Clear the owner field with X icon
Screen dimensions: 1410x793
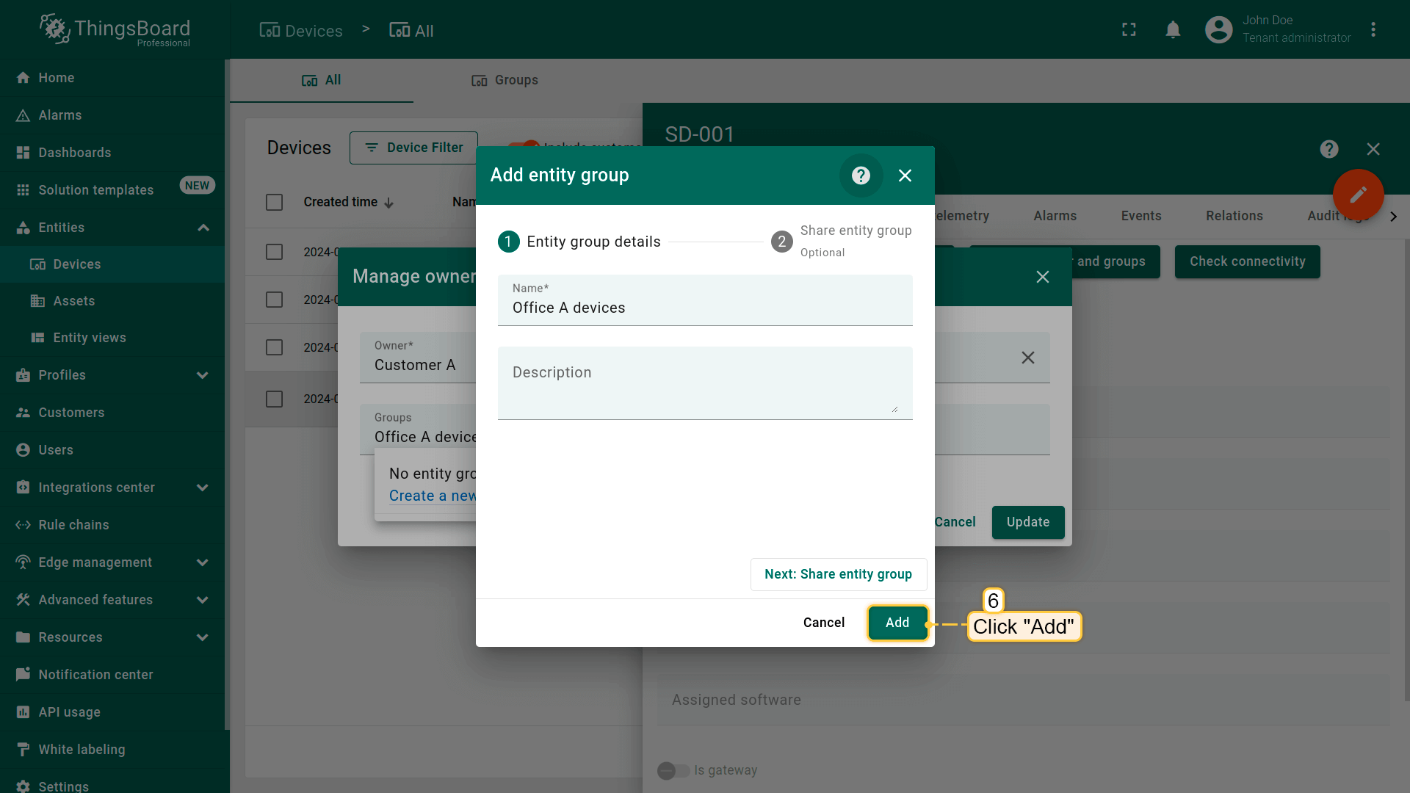(1027, 358)
